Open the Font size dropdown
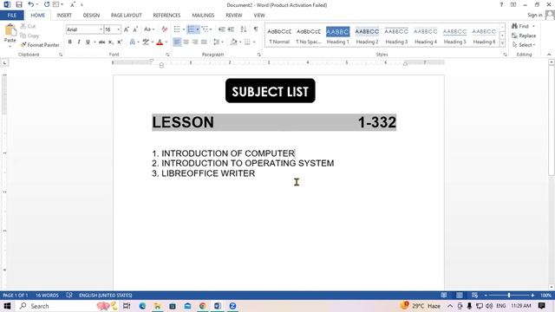The height and width of the screenshot is (312, 555). [x=119, y=29]
